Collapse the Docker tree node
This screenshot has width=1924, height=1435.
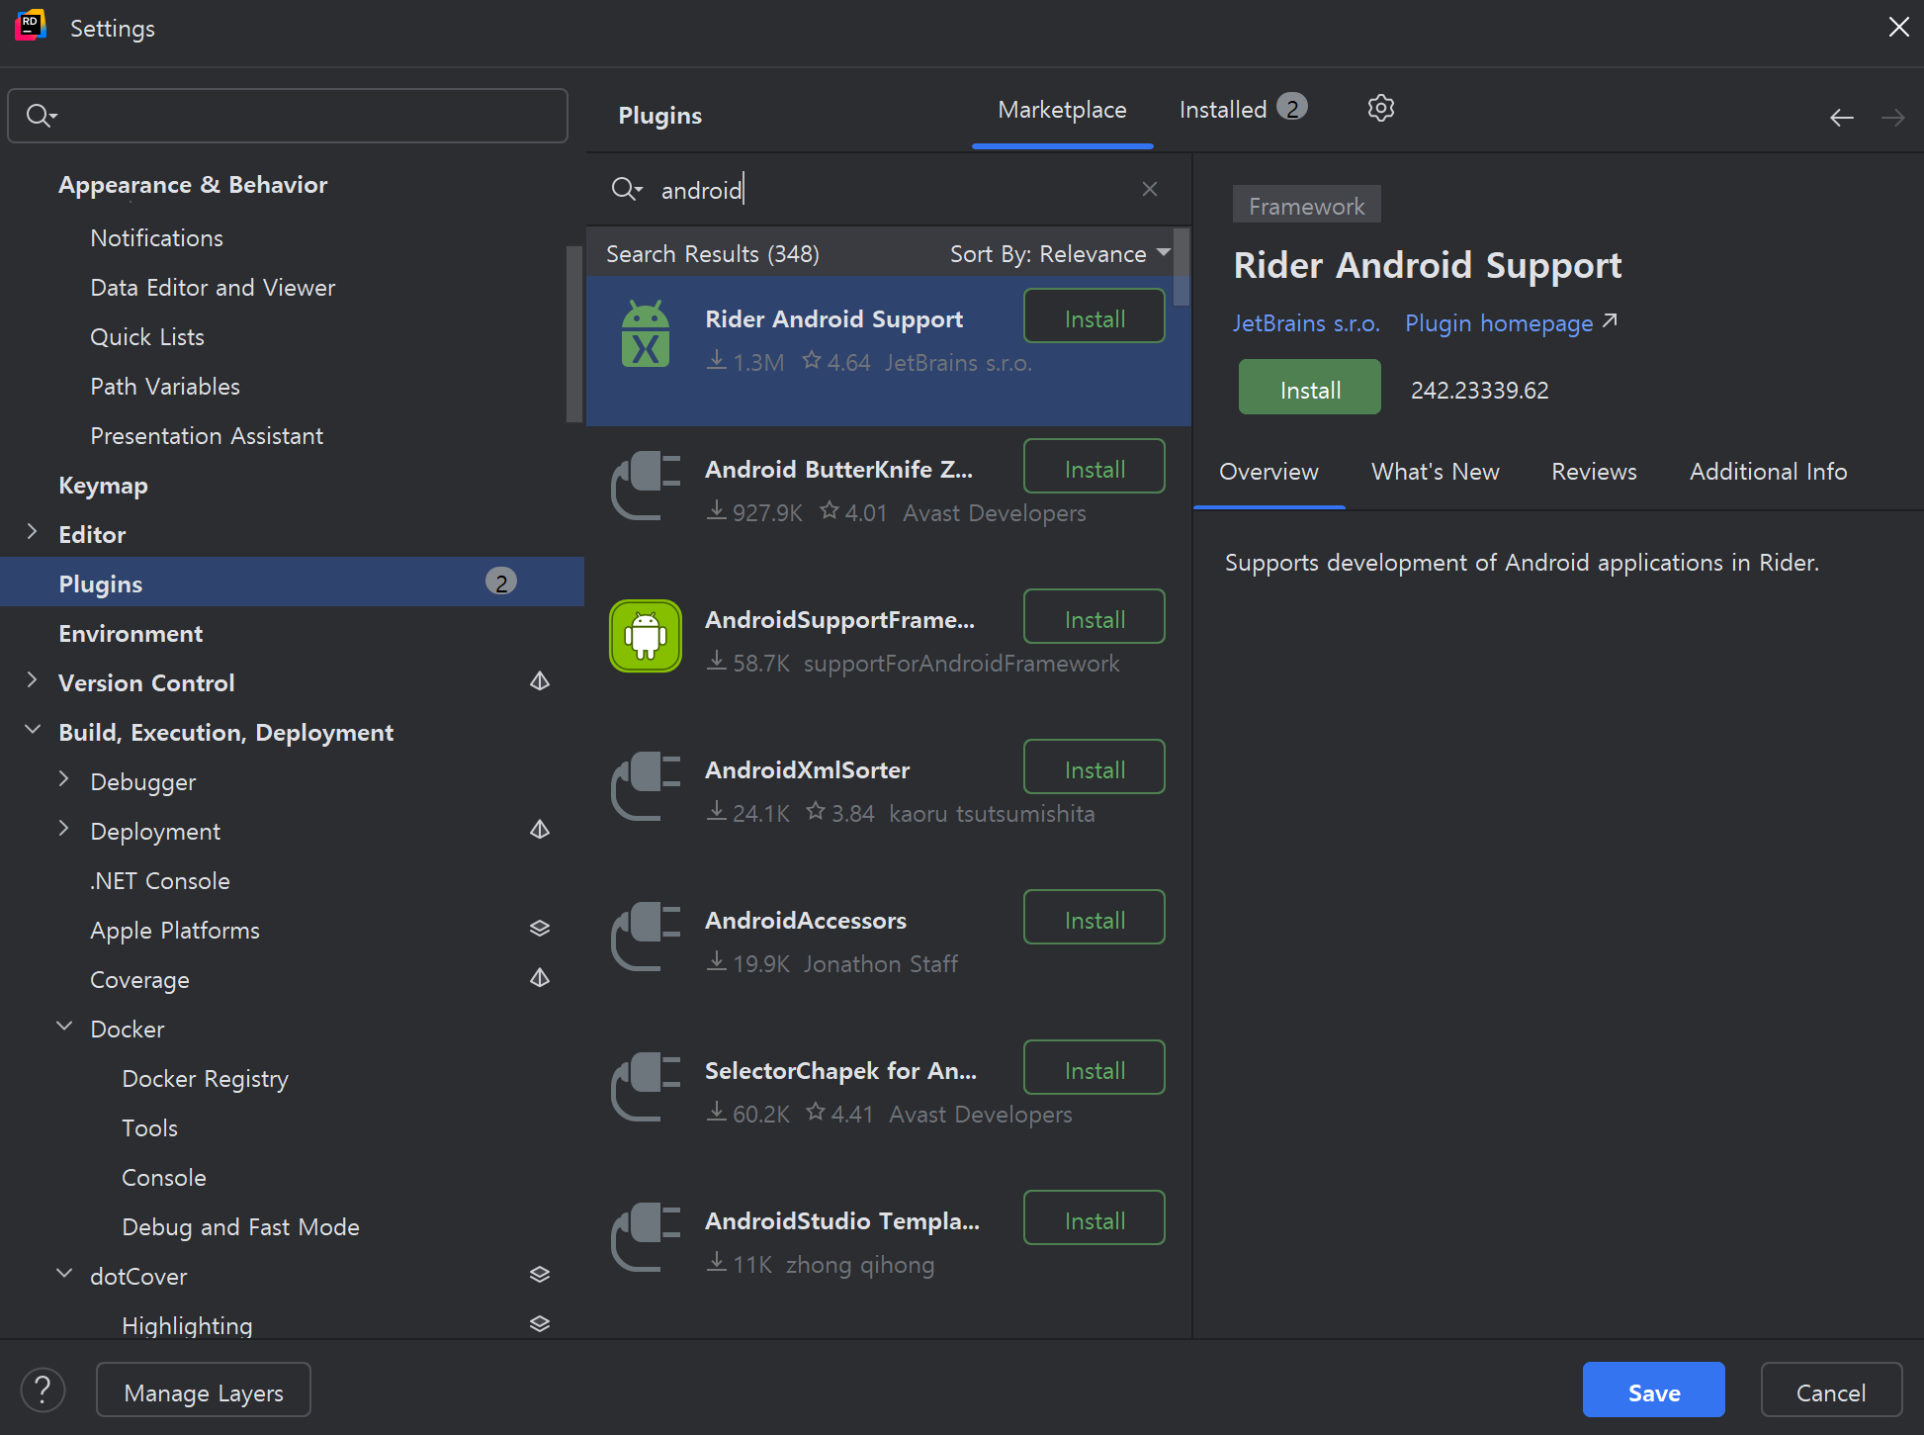pyautogui.click(x=64, y=1028)
